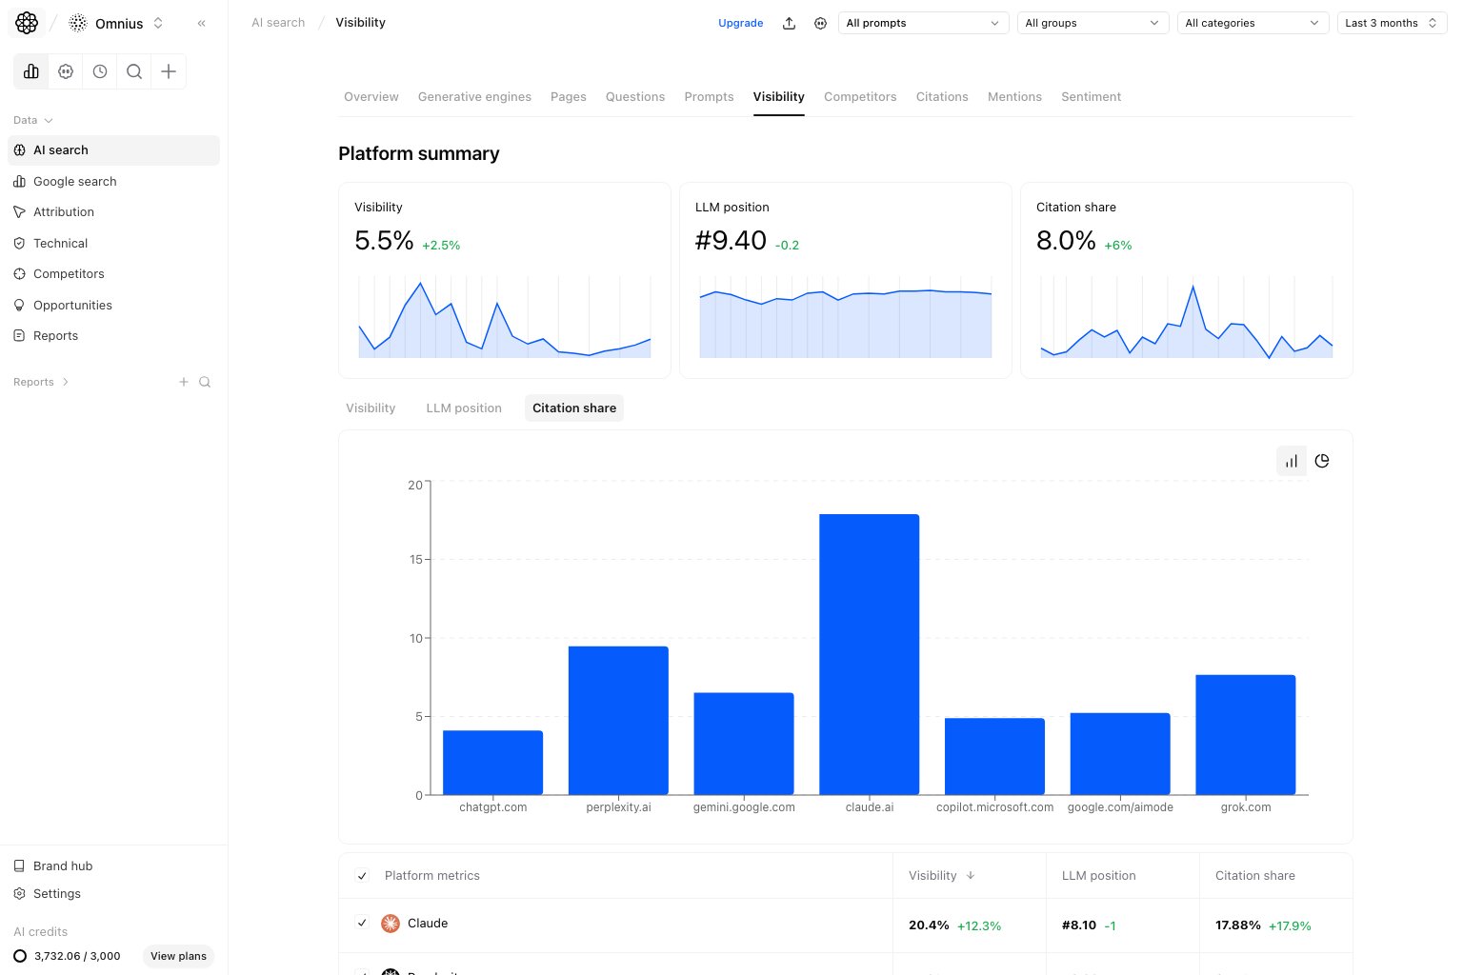This screenshot has height=975, width=1463.
Task: Expand the Reports section chevron
Action: click(x=65, y=382)
